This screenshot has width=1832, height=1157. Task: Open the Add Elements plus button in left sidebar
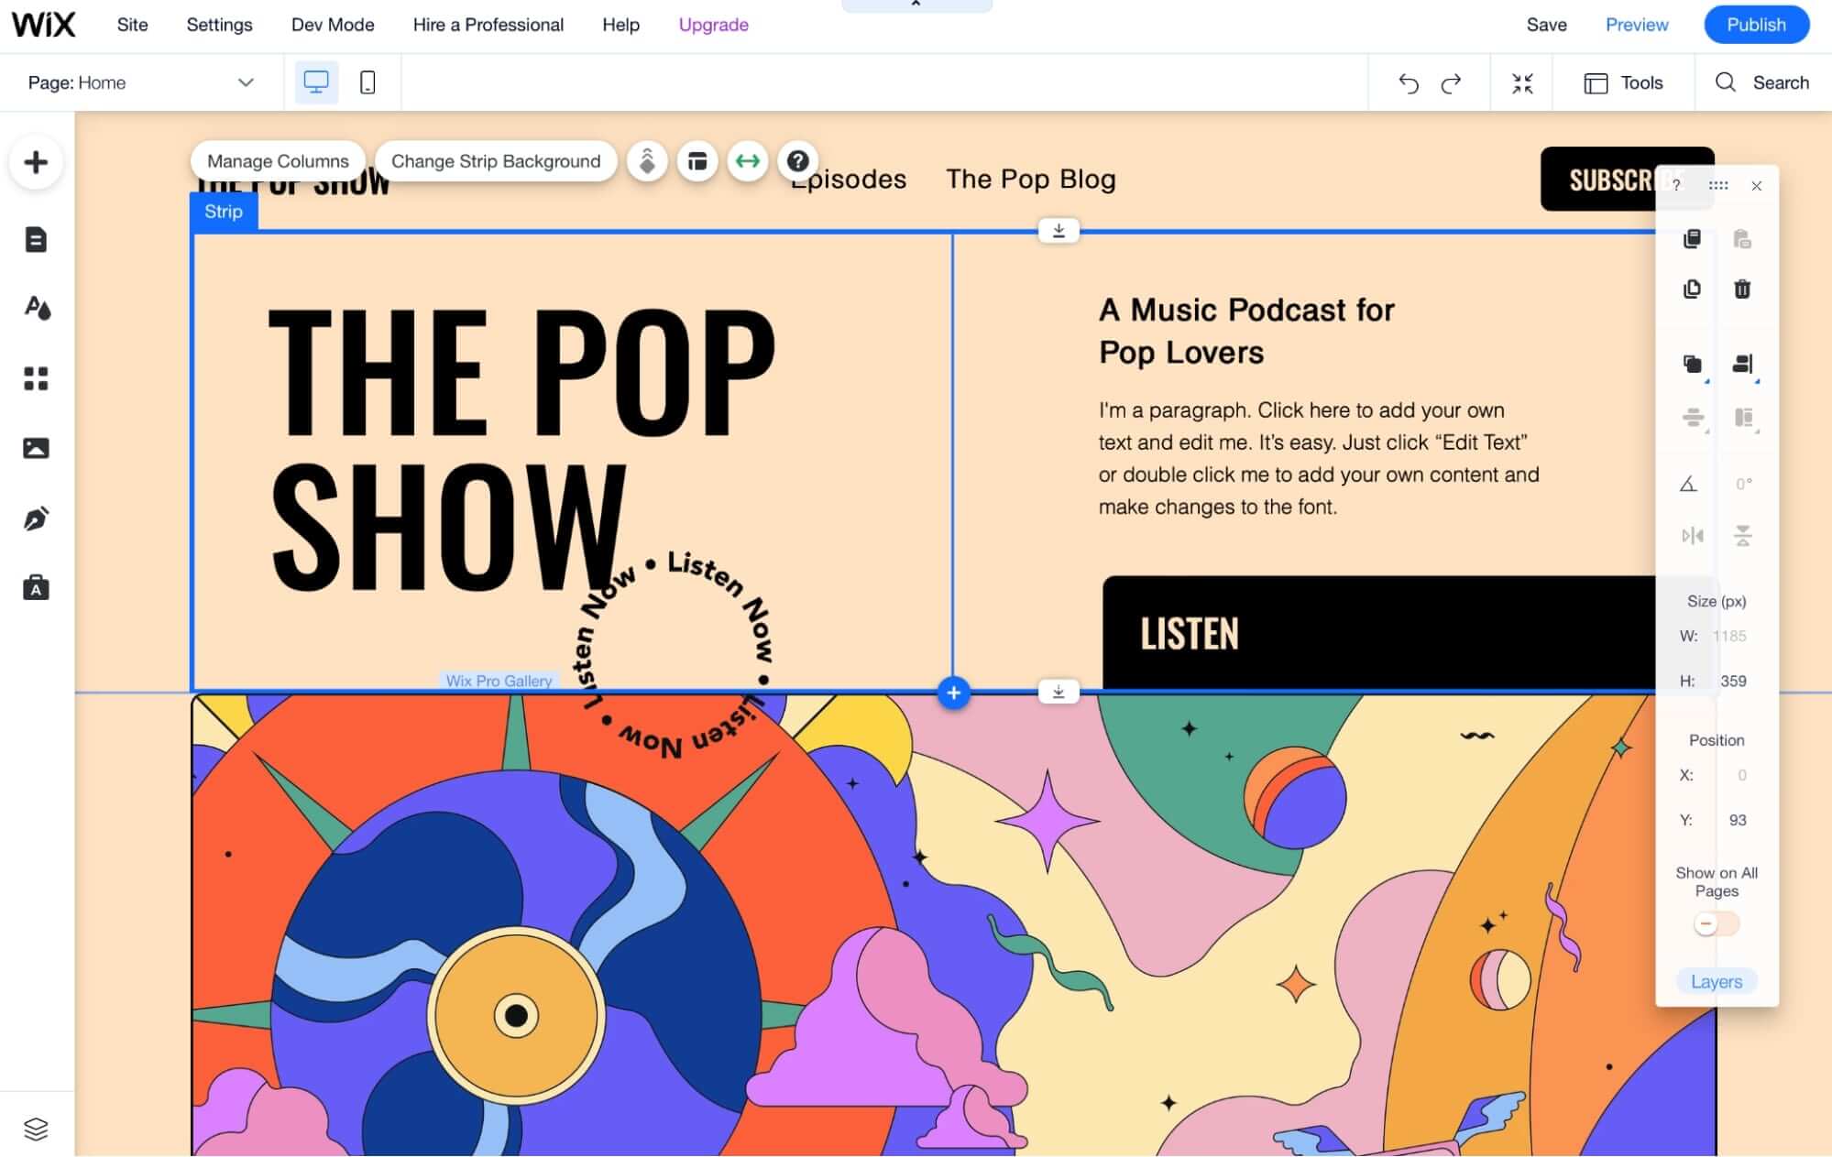[x=36, y=162]
